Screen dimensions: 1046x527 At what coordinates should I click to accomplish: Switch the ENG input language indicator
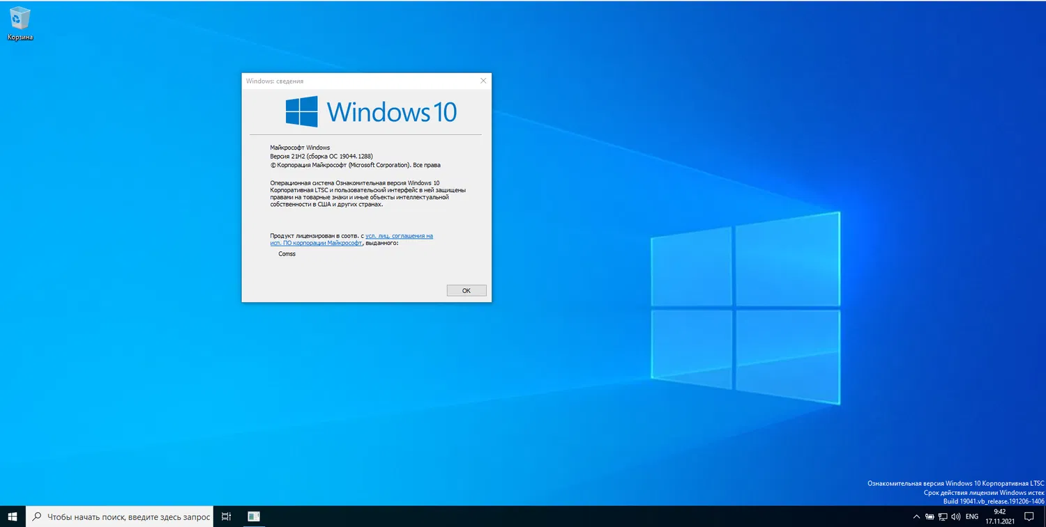[971, 517]
